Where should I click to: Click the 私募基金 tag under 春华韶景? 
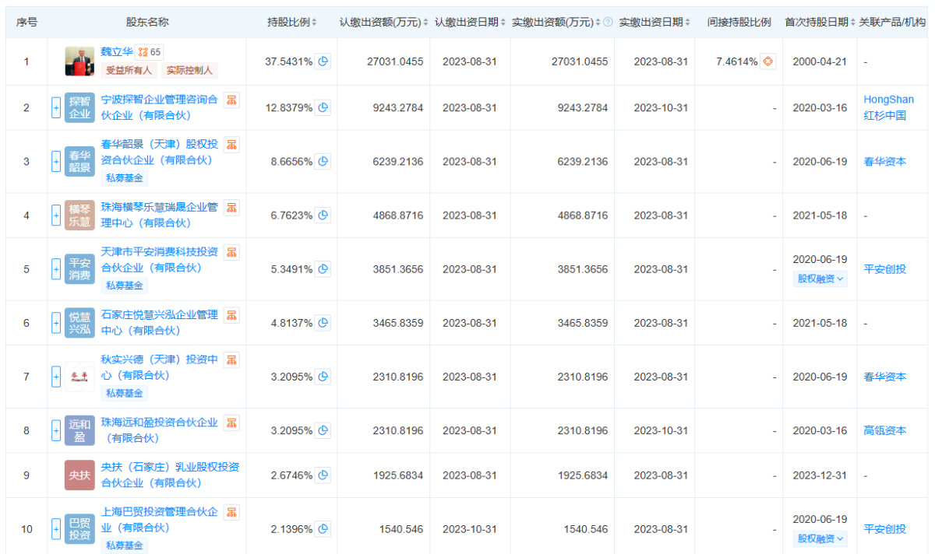pos(125,177)
